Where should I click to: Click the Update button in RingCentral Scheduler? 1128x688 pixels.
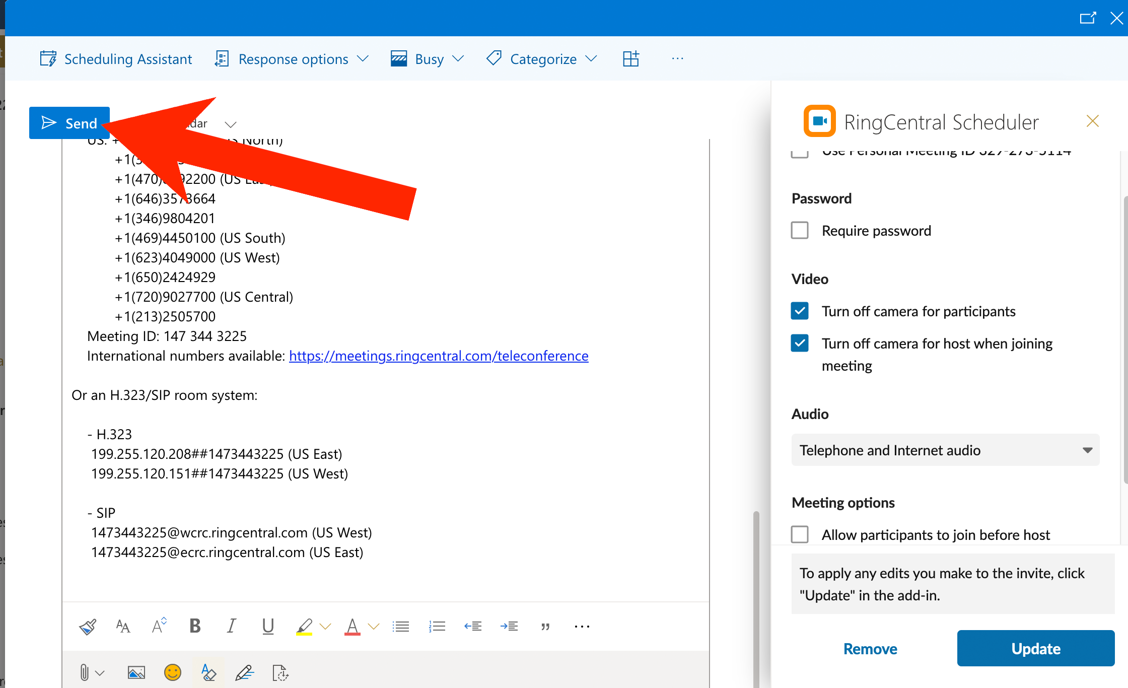click(1036, 648)
